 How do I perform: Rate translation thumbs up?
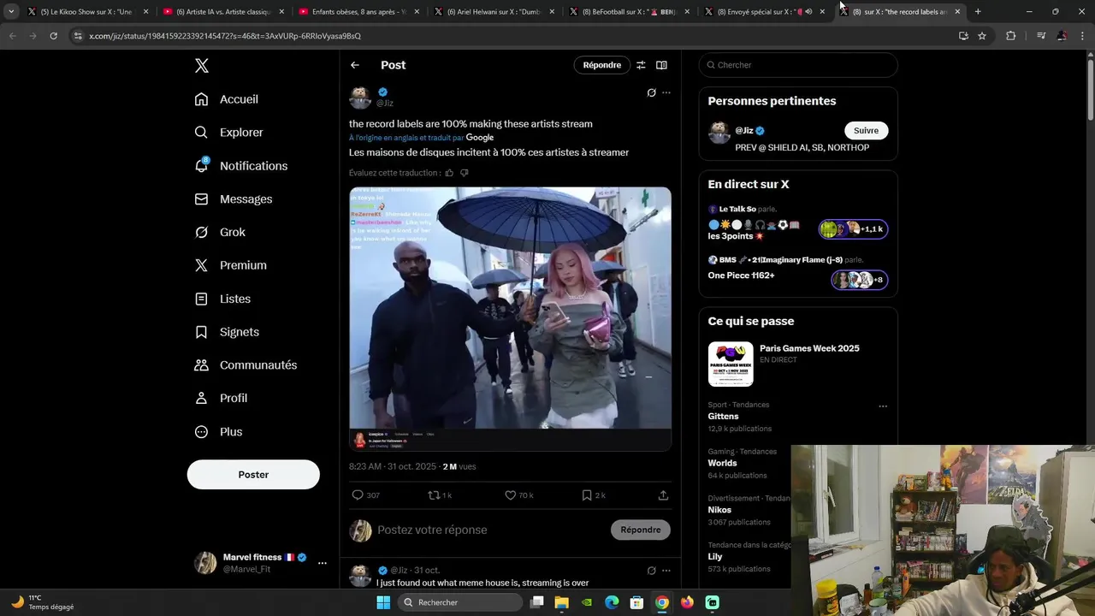point(450,173)
